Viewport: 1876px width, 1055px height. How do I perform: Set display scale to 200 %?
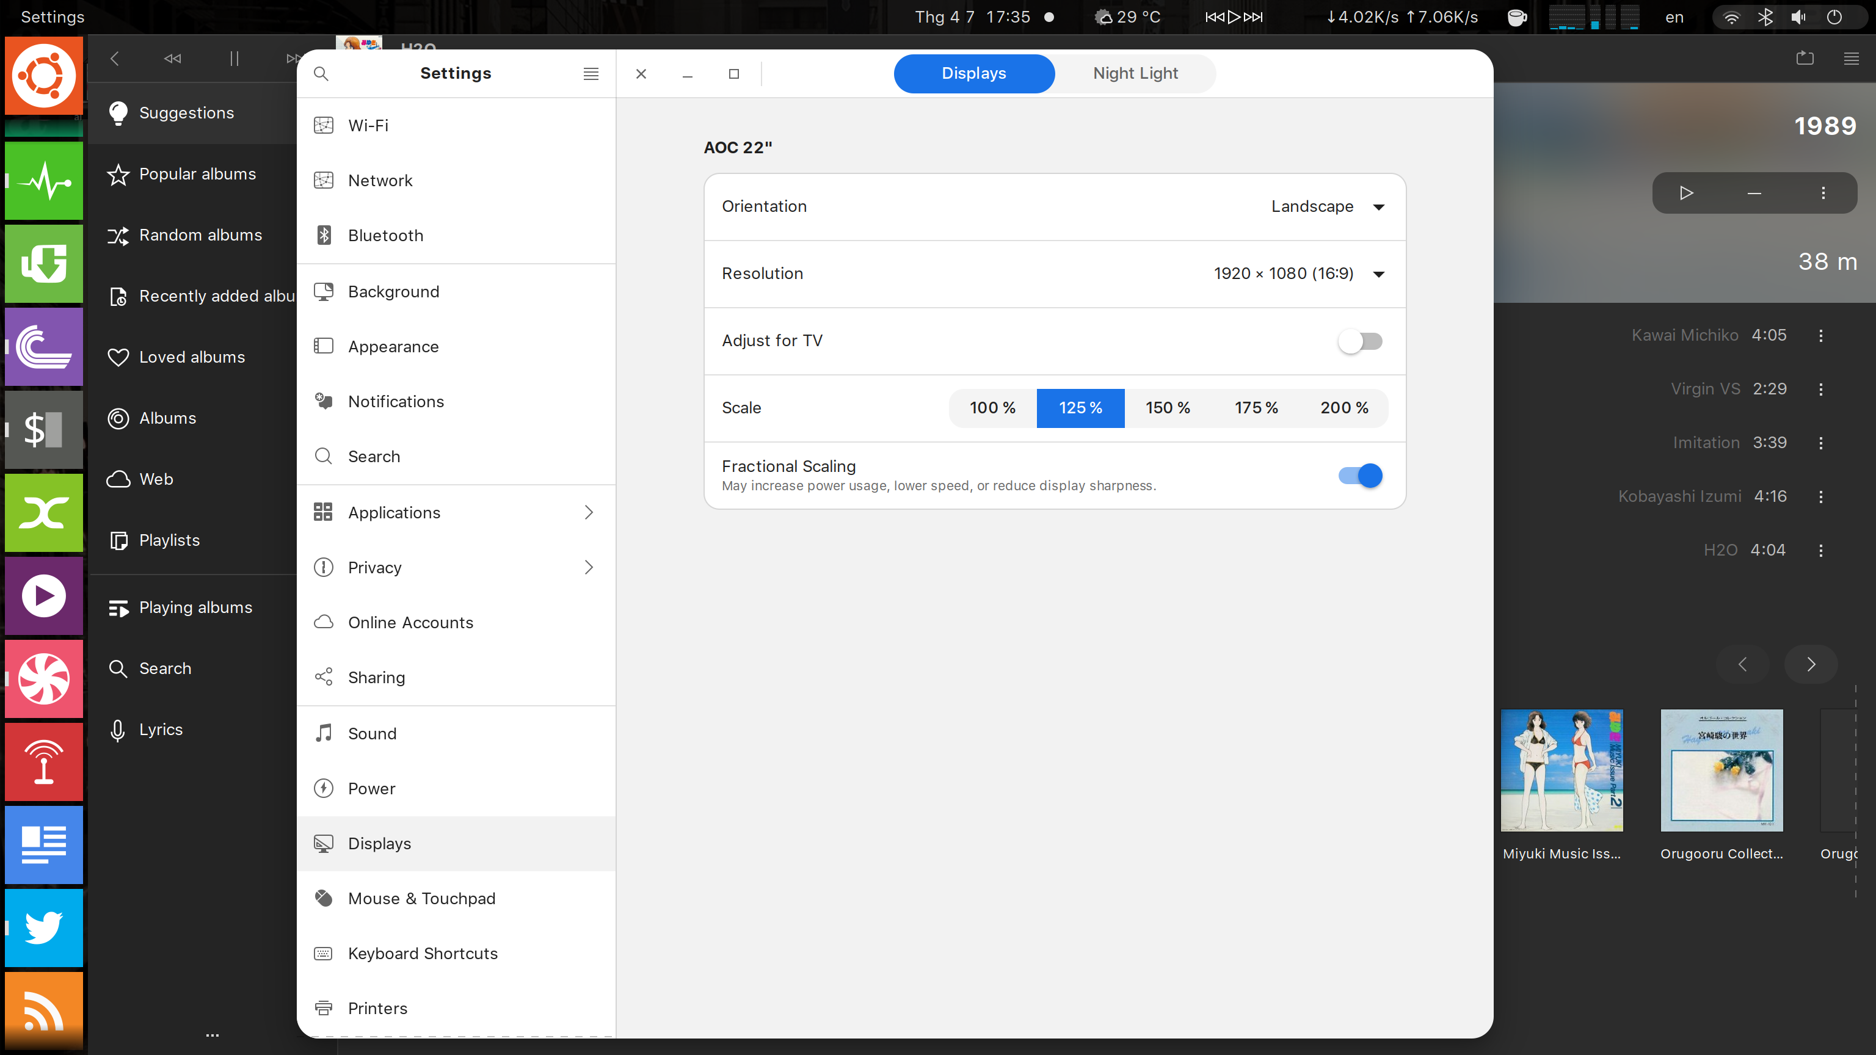[1344, 408]
